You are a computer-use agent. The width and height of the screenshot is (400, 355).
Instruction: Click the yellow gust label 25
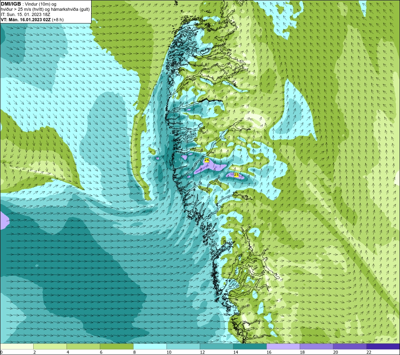coord(236,174)
